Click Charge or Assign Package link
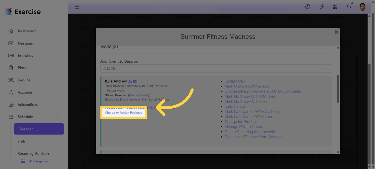375x169 pixels. coord(124,112)
